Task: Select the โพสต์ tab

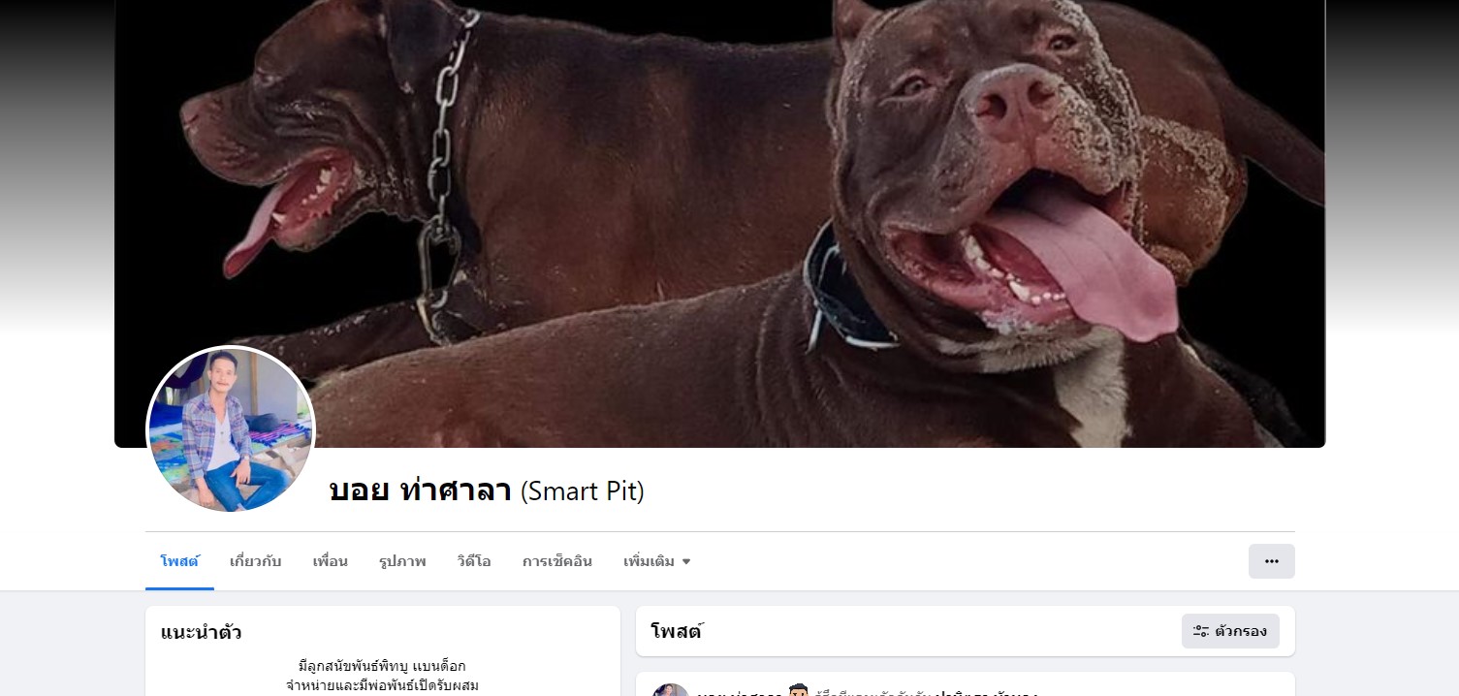Action: pos(179,561)
